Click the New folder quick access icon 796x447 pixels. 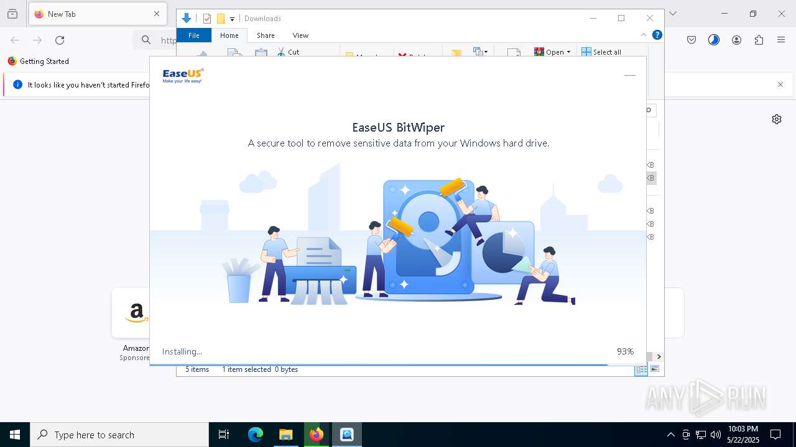point(221,19)
